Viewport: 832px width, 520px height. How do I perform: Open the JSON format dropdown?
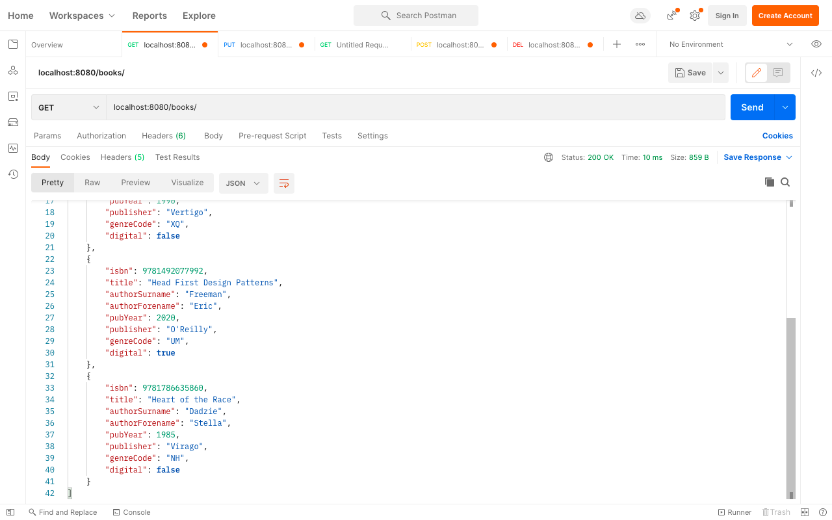244,183
